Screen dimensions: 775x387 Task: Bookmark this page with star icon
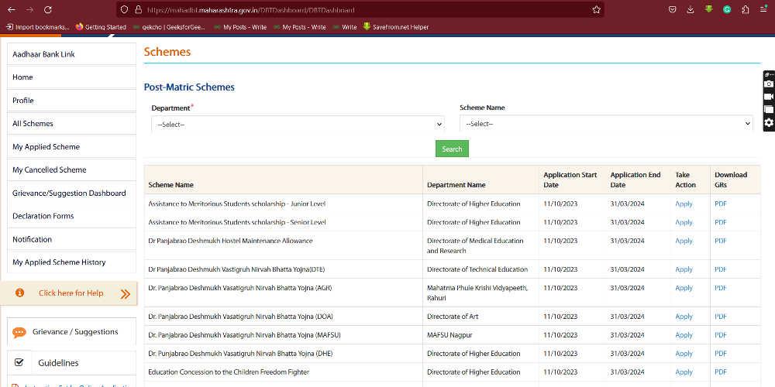(x=596, y=9)
